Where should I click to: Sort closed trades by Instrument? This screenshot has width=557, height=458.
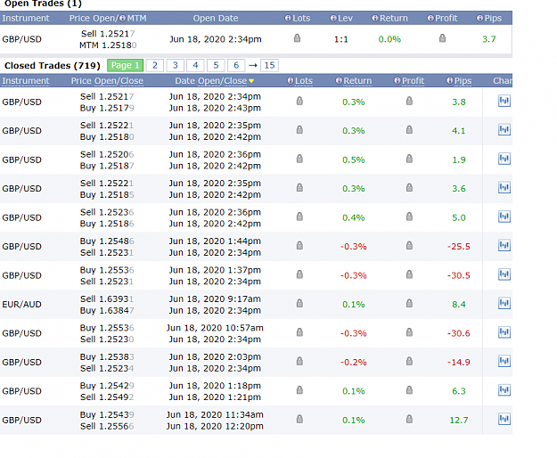(26, 81)
